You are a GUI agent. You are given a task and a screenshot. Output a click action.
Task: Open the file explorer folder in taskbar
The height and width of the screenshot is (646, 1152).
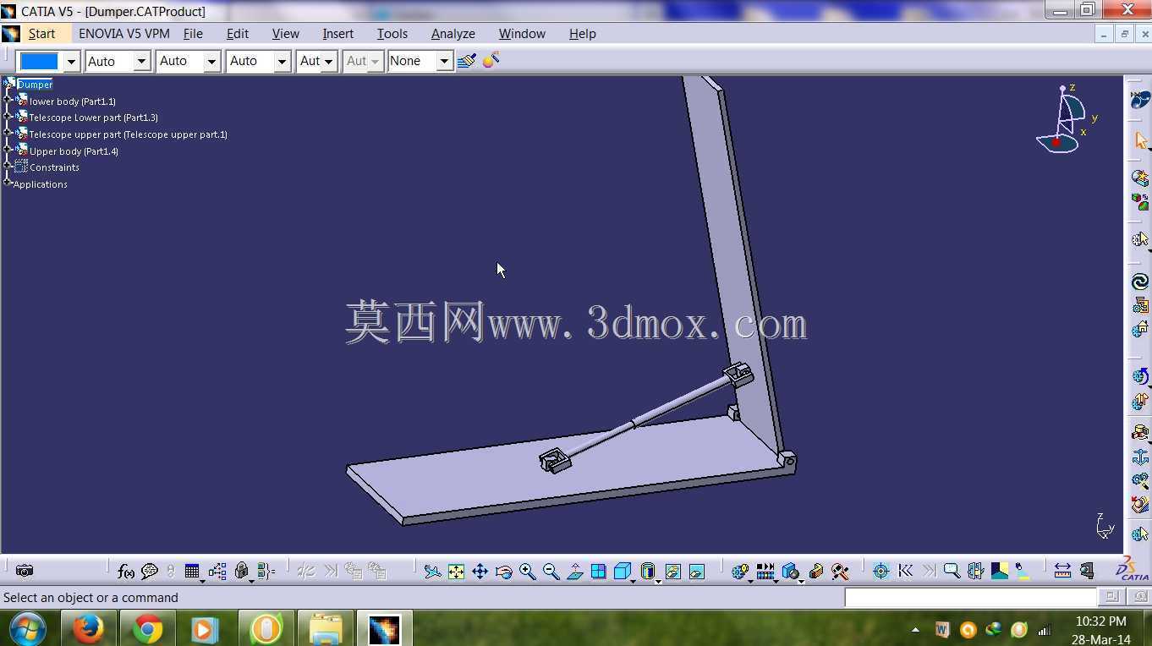tap(325, 629)
